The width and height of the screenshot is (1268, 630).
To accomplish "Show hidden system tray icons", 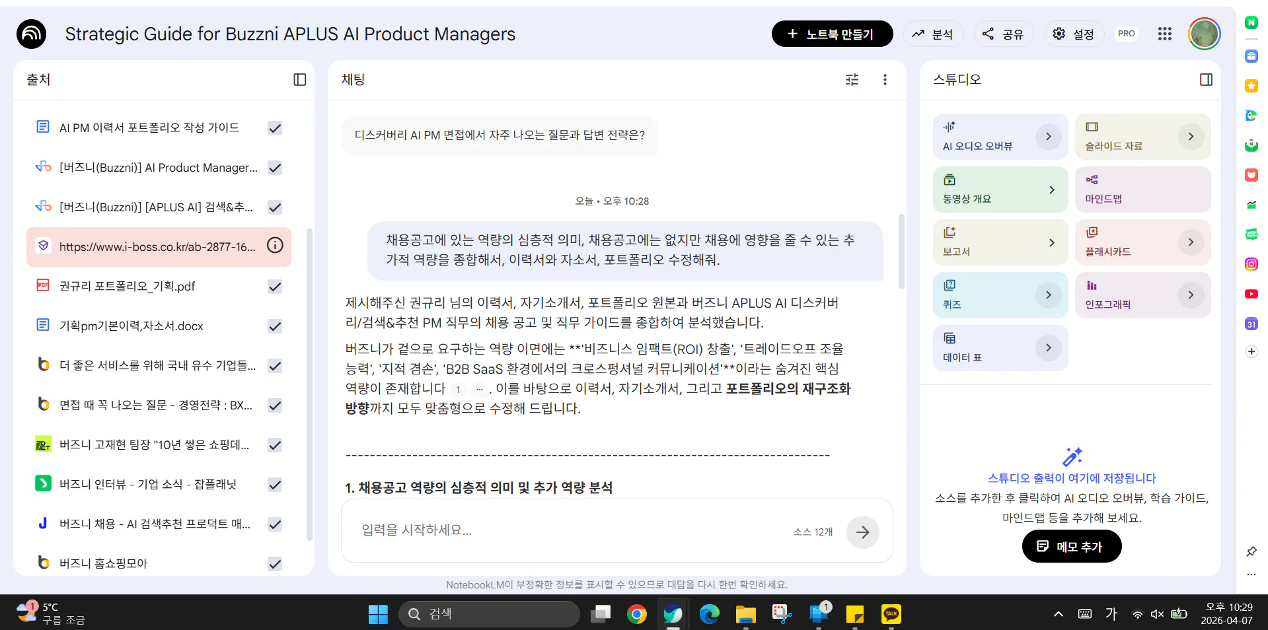I will click(x=1059, y=614).
